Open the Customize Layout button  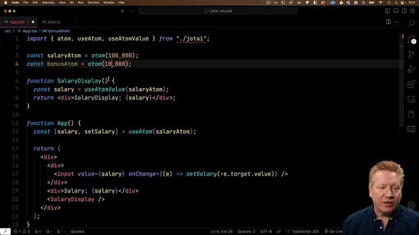(x=412, y=11)
